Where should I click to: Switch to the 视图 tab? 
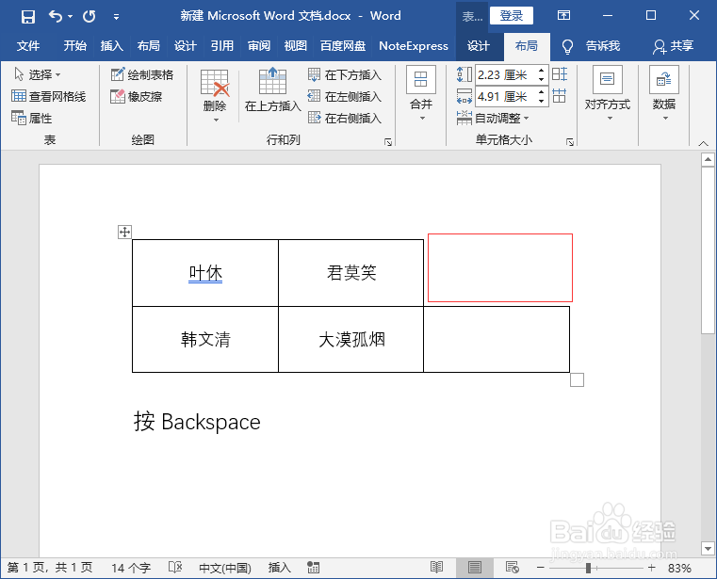pos(296,46)
